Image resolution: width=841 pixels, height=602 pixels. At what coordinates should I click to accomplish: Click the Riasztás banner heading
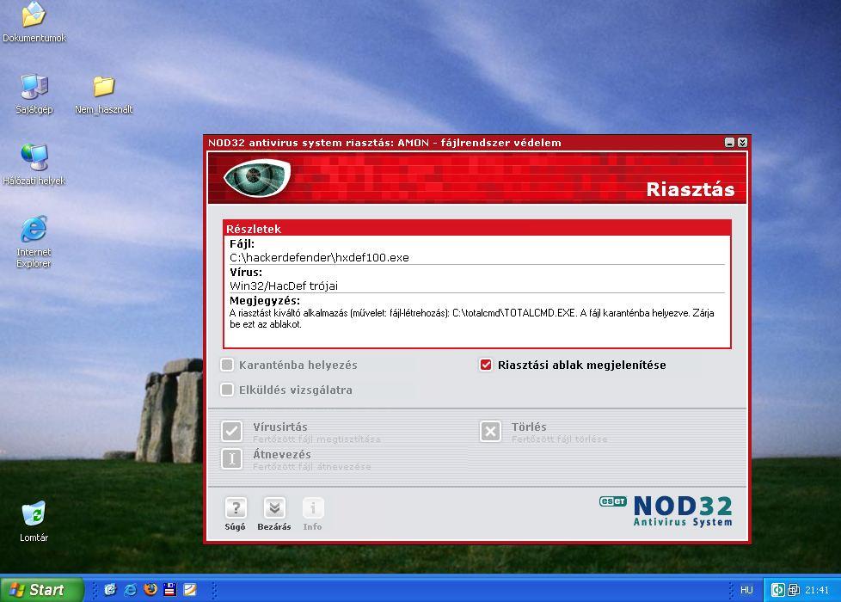pos(691,189)
